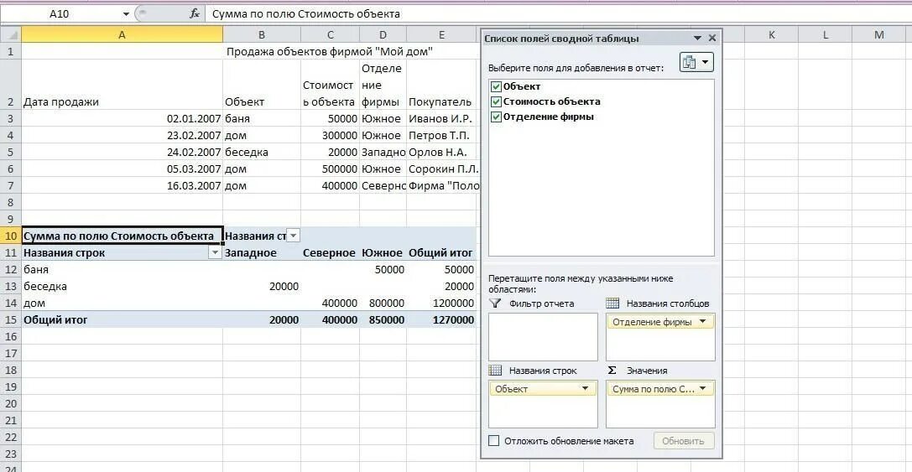Select pivot column label Южное

383,253
